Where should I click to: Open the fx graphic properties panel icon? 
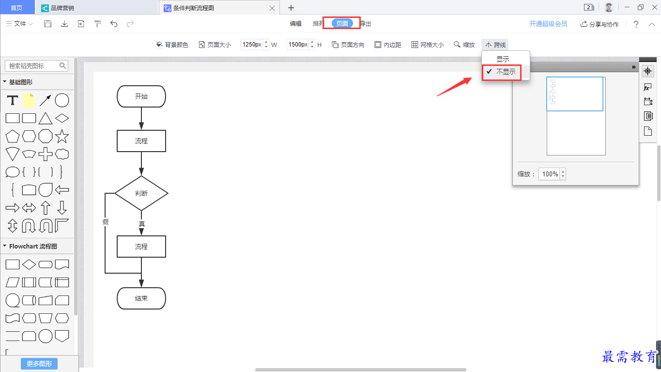click(648, 87)
